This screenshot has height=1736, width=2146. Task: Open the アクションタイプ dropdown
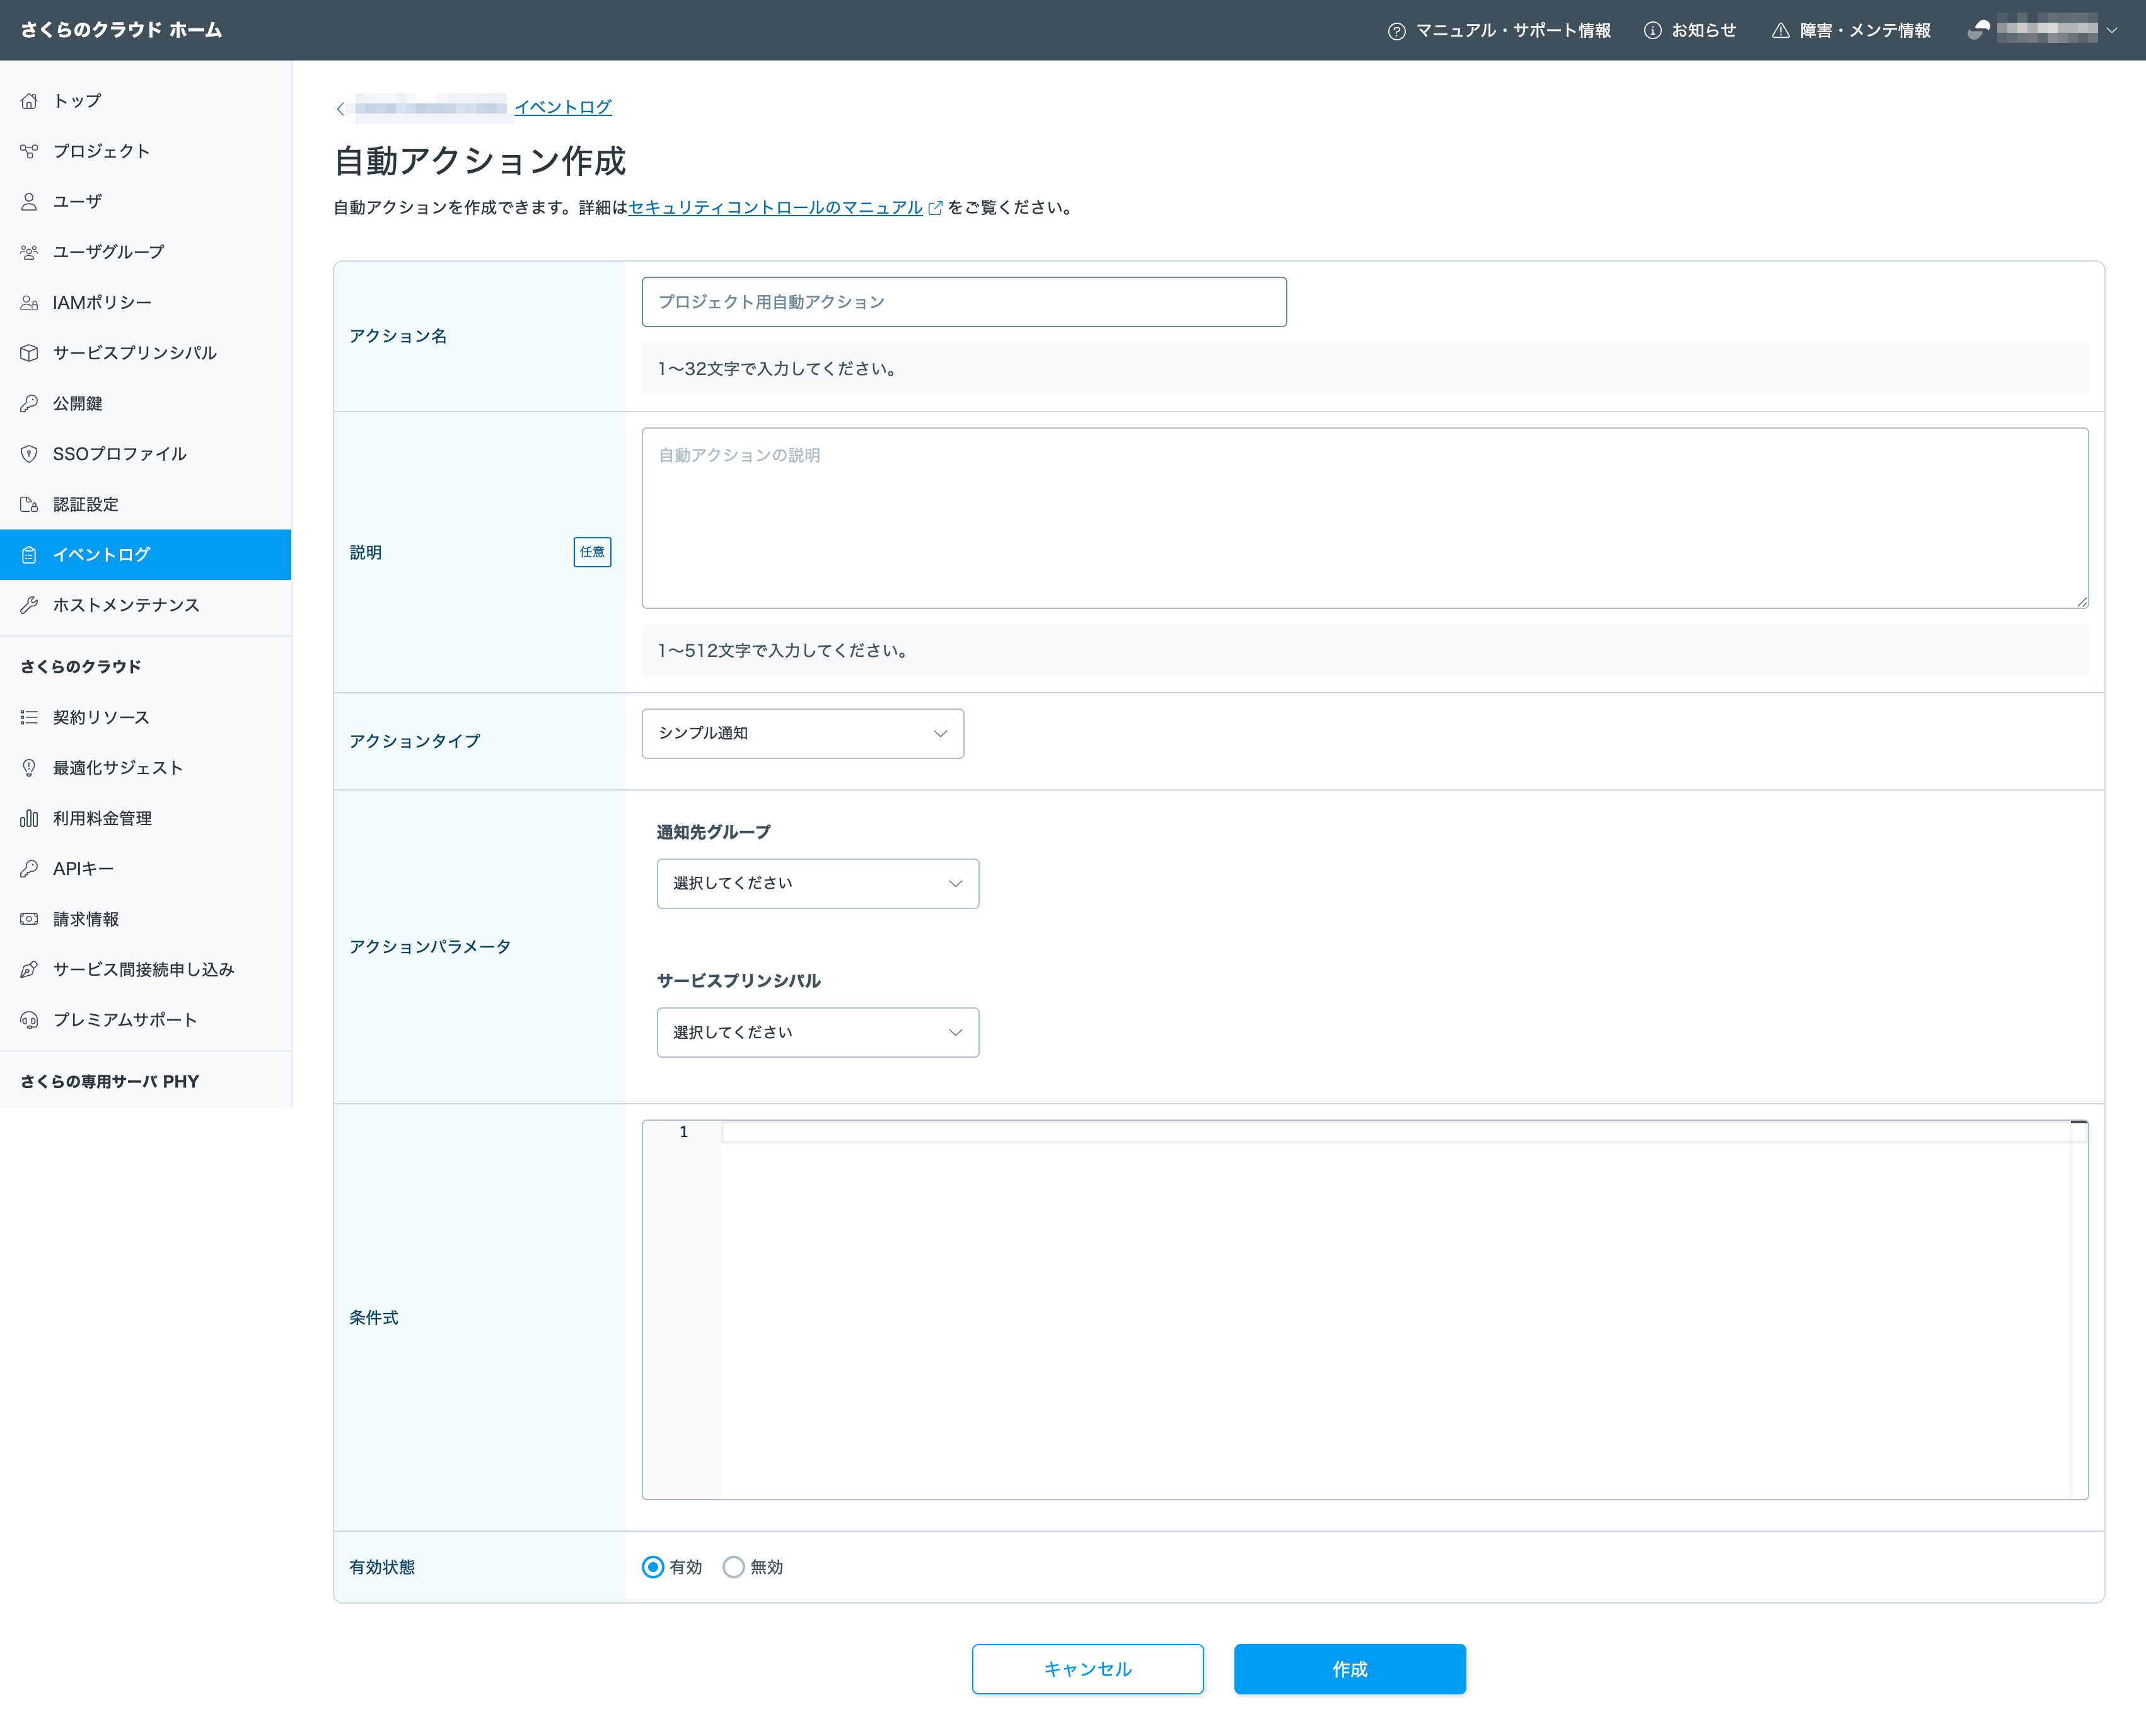point(802,734)
